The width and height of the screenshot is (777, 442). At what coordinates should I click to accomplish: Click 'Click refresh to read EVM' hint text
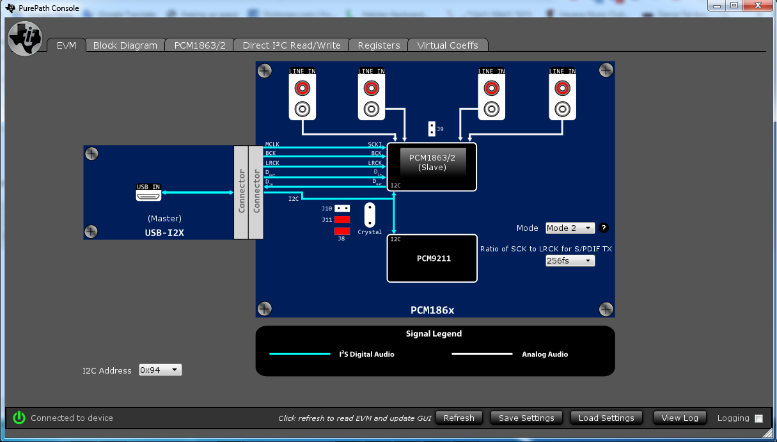pos(355,418)
